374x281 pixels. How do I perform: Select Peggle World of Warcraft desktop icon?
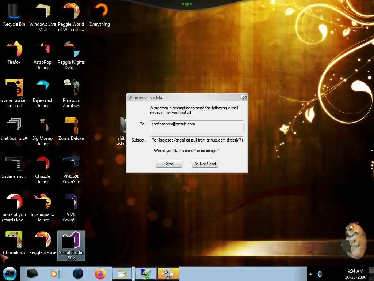71,17
